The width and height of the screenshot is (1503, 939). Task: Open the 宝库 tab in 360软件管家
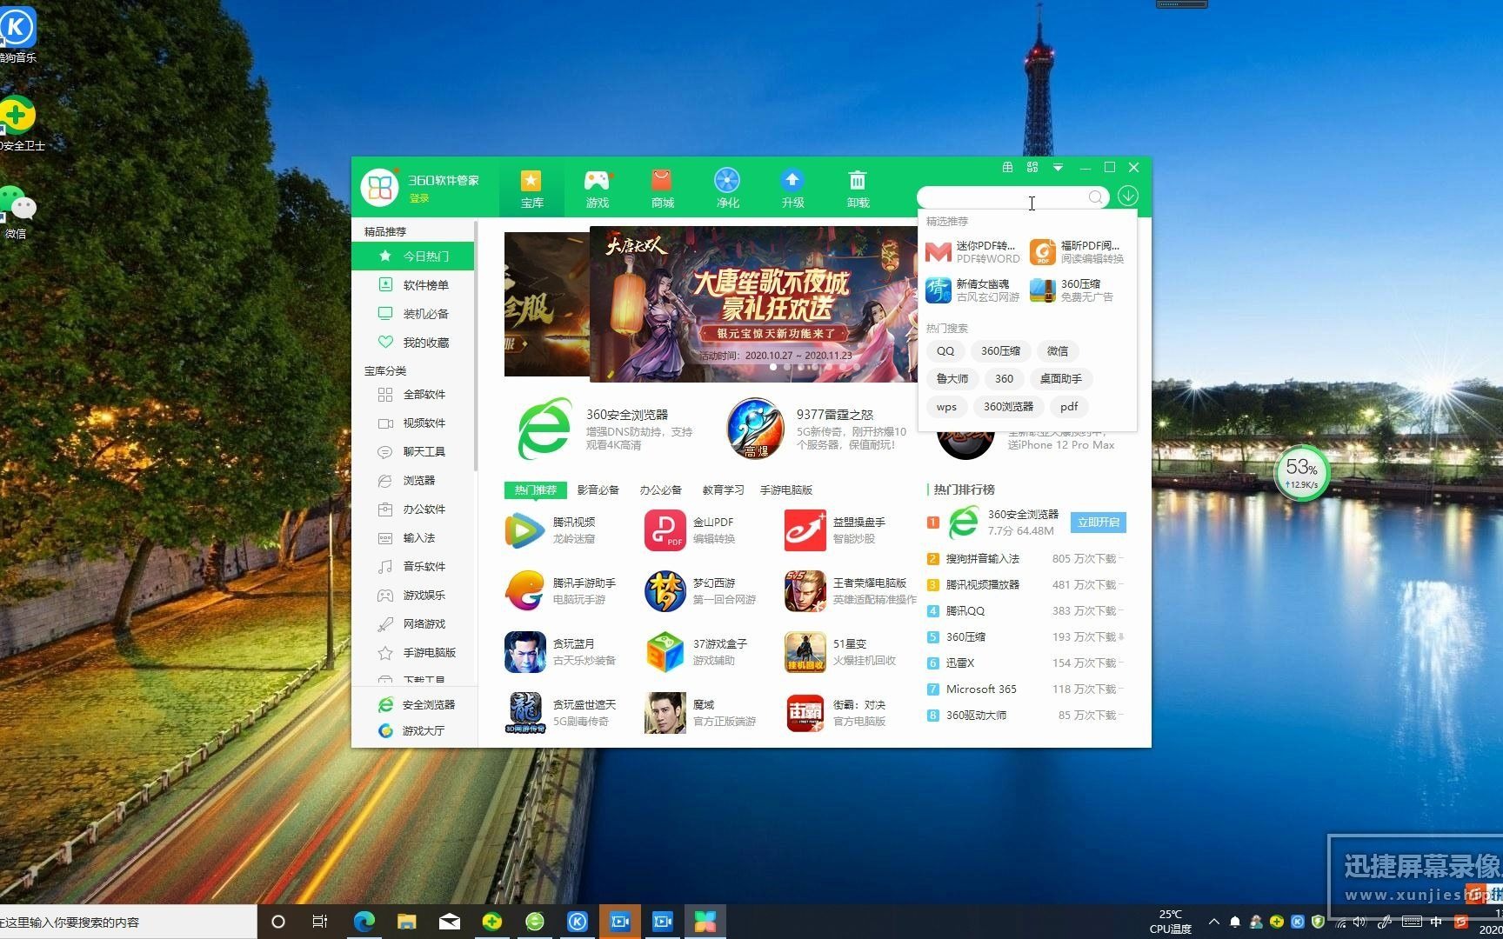coord(531,189)
